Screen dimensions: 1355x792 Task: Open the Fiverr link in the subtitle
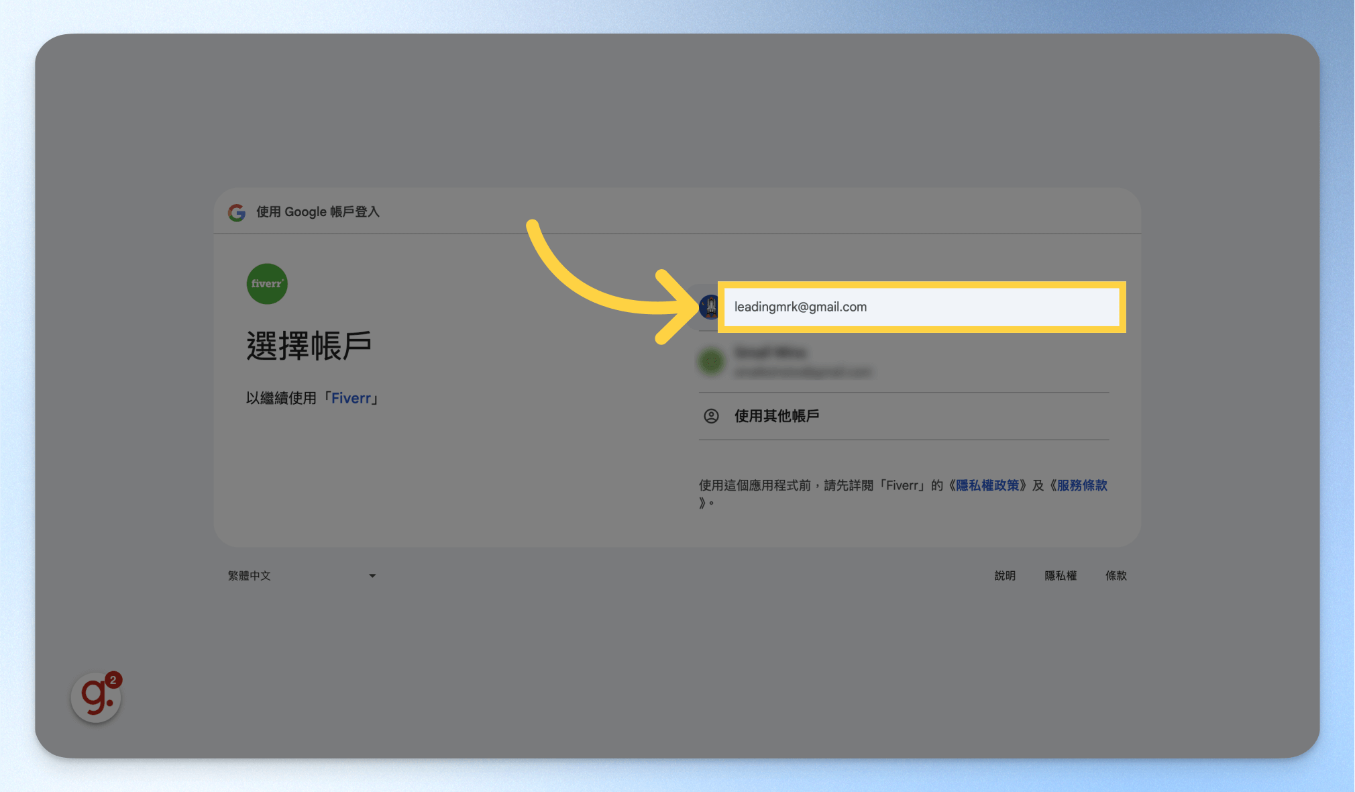[x=351, y=398]
